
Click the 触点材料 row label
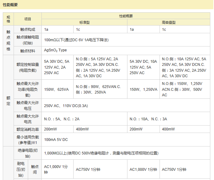28,51
